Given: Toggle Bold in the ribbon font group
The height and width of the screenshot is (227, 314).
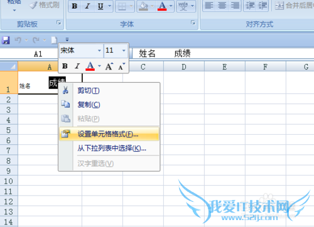Looking at the screenshot, I should coord(75,6).
